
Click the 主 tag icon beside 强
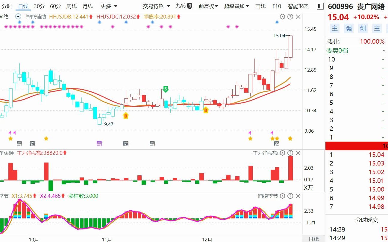335,28
